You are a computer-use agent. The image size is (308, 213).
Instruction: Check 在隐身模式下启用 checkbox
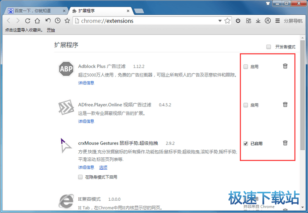coord(80,177)
